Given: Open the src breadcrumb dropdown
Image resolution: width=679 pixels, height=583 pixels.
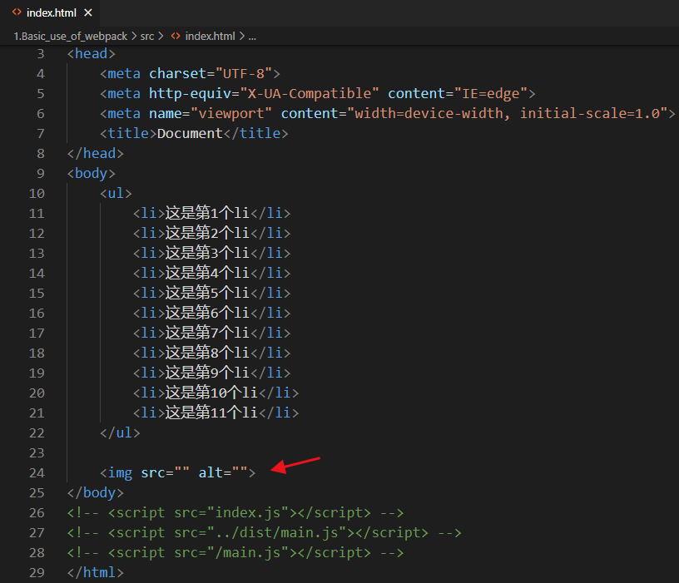Looking at the screenshot, I should pyautogui.click(x=148, y=37).
